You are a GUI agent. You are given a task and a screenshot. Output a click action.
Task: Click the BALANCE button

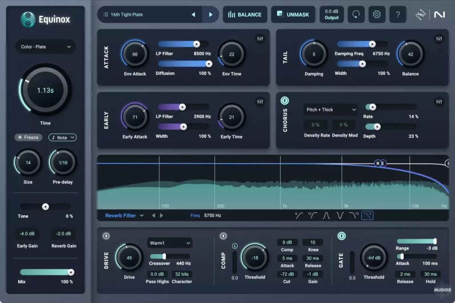click(x=245, y=15)
